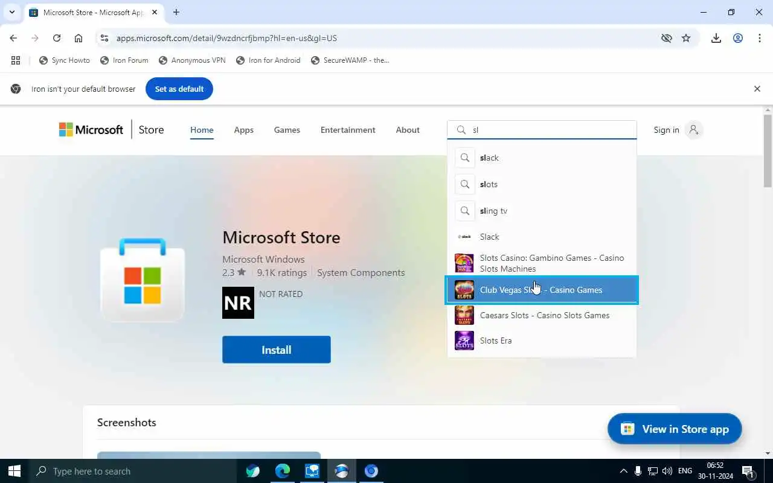
Task: Open the browser profile icon
Action: pyautogui.click(x=738, y=38)
